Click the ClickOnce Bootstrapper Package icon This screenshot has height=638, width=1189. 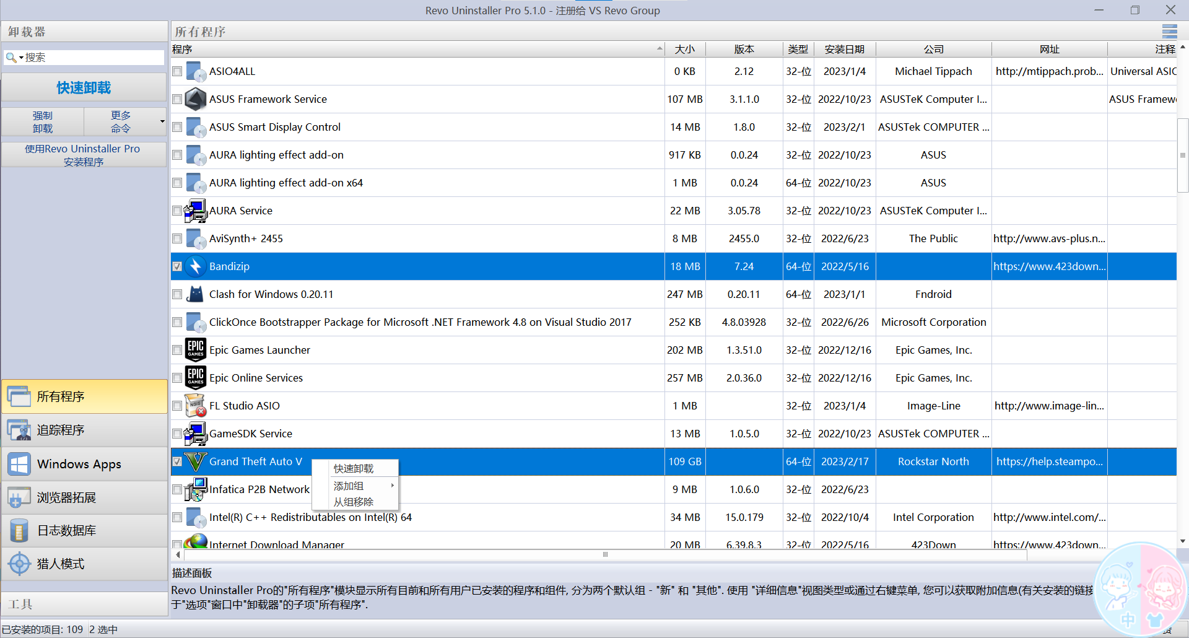[x=196, y=322]
